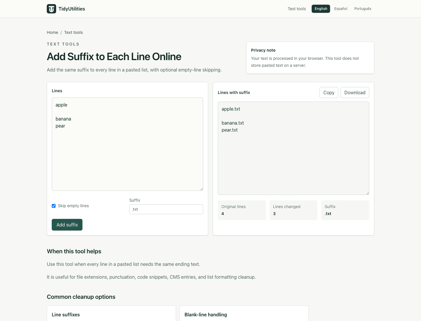The width and height of the screenshot is (421, 321).
Task: Go to Home breadcrumb link
Action: (52, 32)
